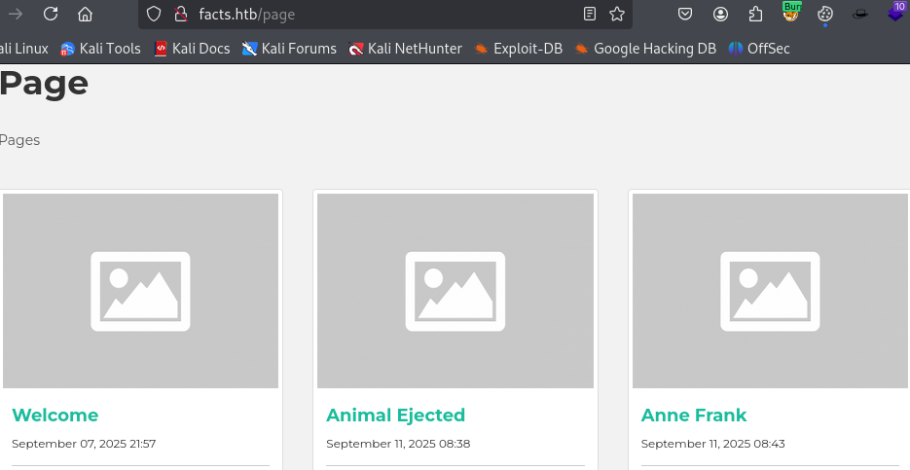
Task: Click the facts.htb/page address bar
Action: pos(385,14)
